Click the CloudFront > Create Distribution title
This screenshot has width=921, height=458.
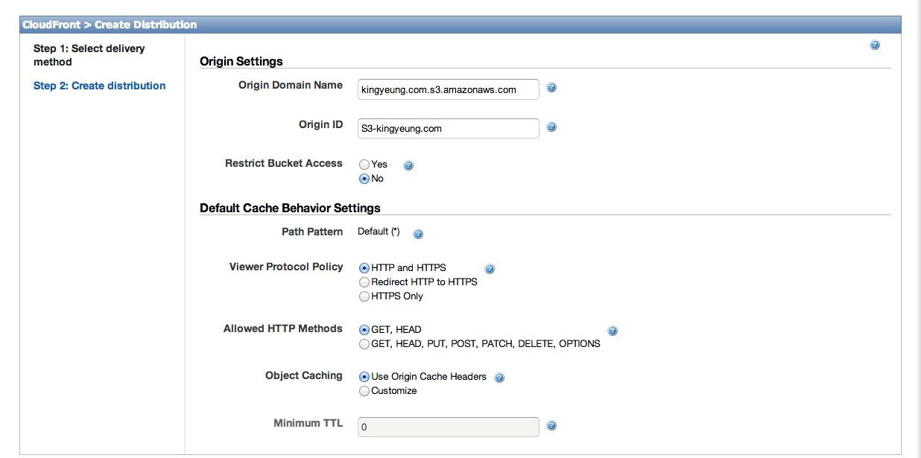(x=110, y=25)
